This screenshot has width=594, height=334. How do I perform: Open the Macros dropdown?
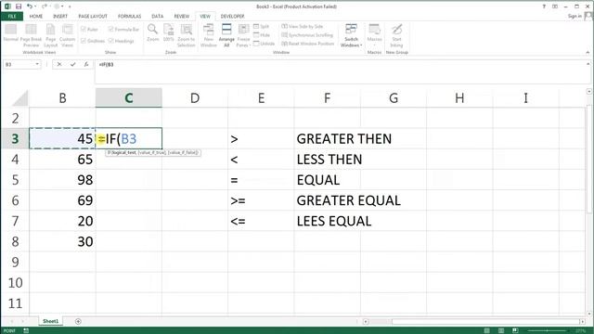click(374, 35)
